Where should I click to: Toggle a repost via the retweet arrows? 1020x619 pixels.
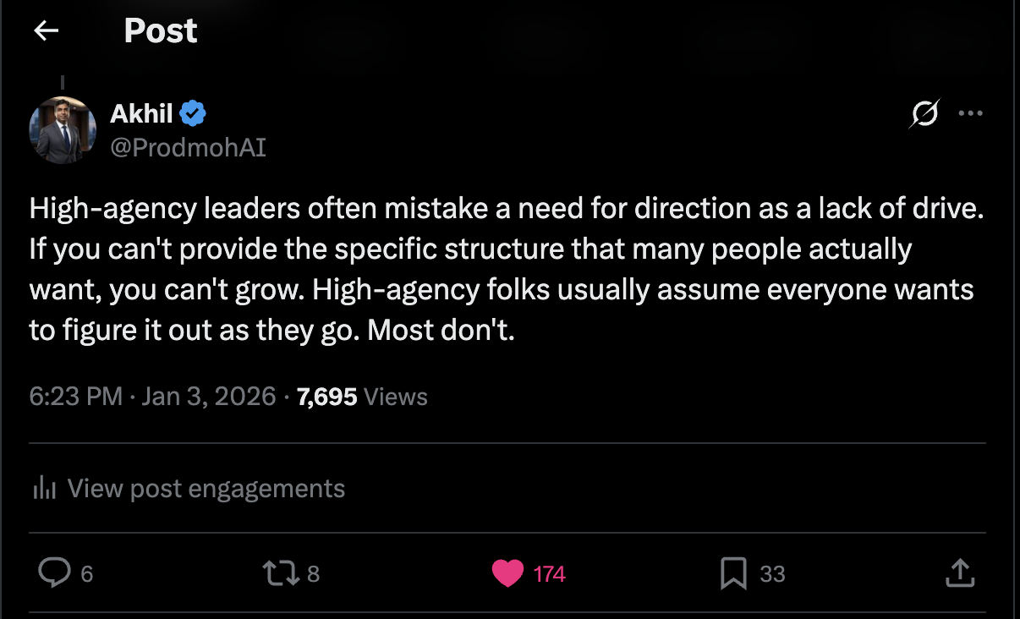pyautogui.click(x=280, y=572)
